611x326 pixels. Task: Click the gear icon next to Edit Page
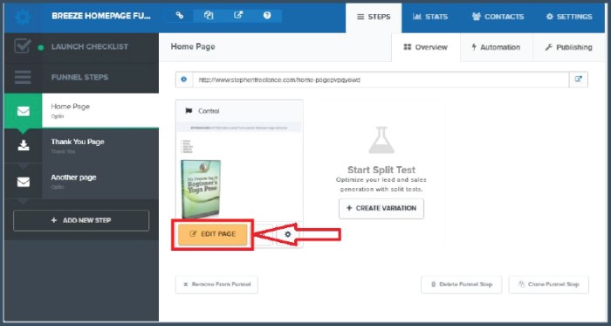[x=288, y=234]
